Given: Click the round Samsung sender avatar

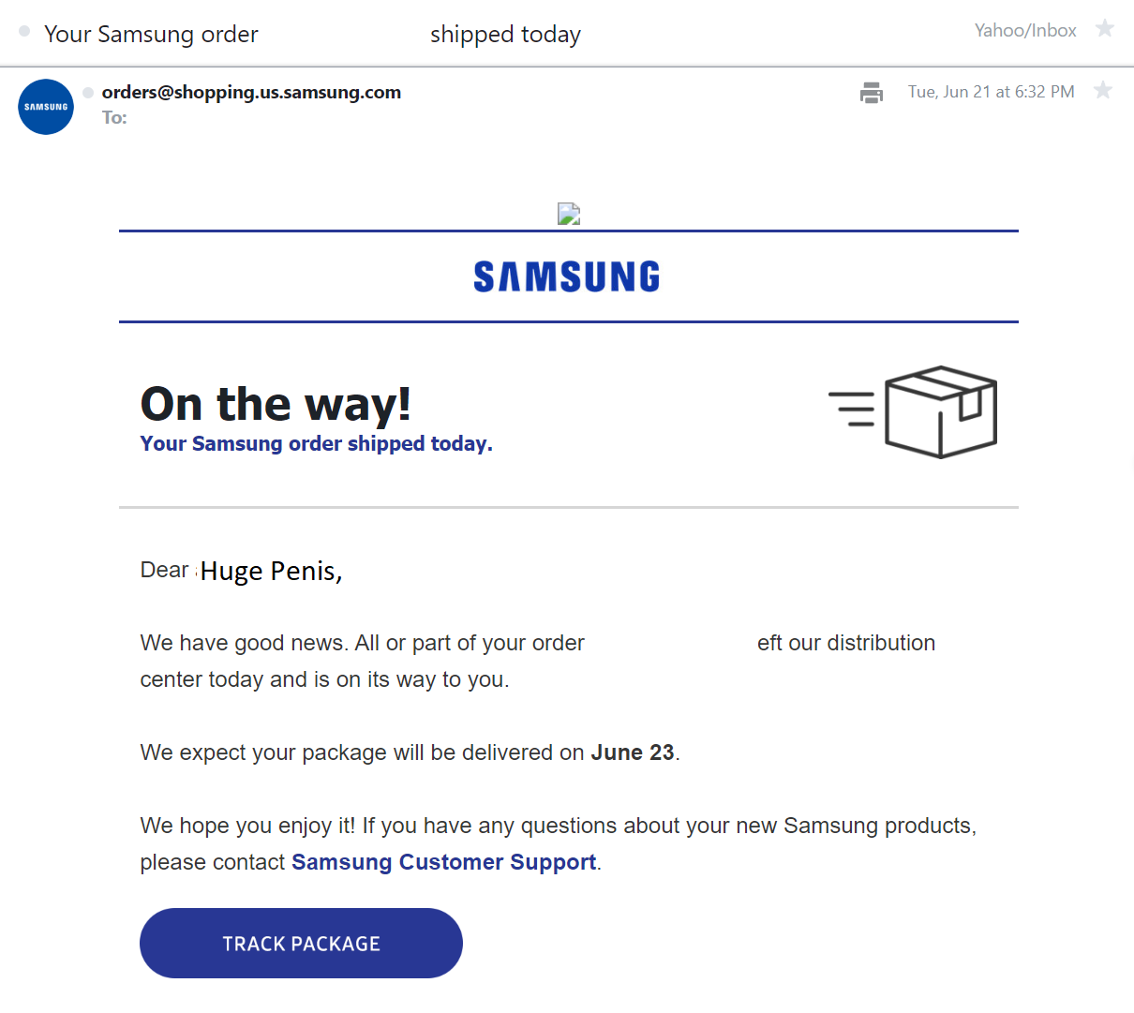Looking at the screenshot, I should (46, 107).
